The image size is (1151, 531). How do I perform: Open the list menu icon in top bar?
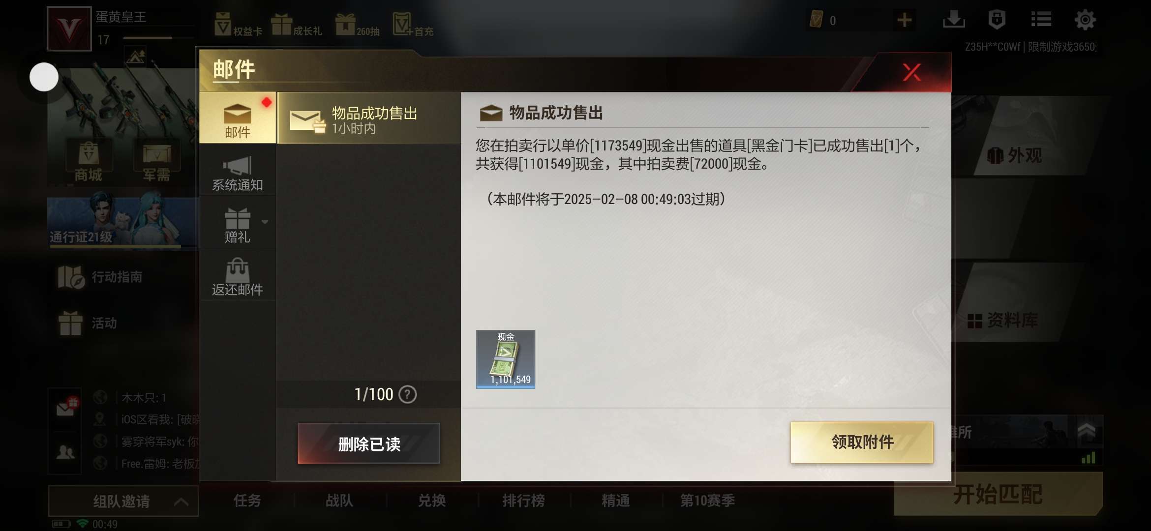[x=1041, y=20]
